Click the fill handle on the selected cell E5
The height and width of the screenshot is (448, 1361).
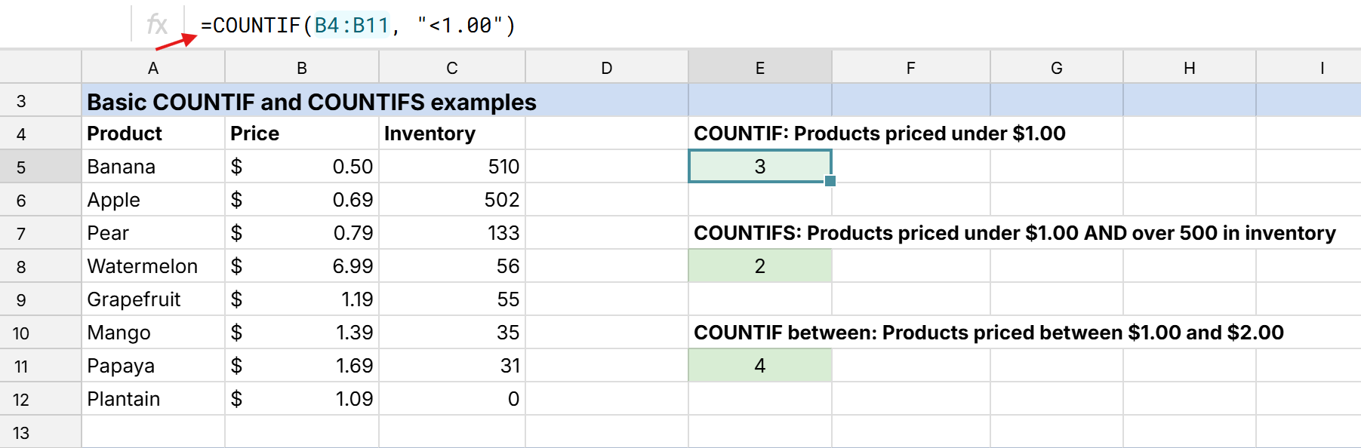(830, 180)
